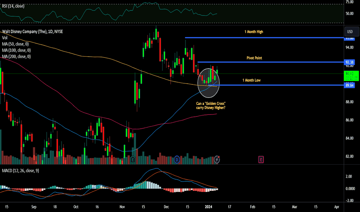The width and height of the screenshot is (360, 212).
Task: Click the 88.00 price axis label
Action: [350, 102]
